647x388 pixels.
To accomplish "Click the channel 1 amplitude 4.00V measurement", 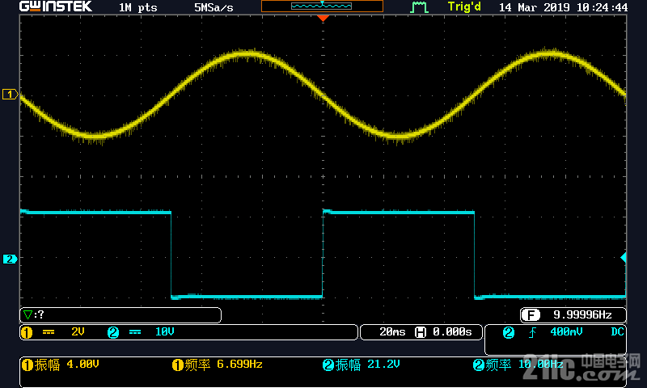I will tap(60, 365).
